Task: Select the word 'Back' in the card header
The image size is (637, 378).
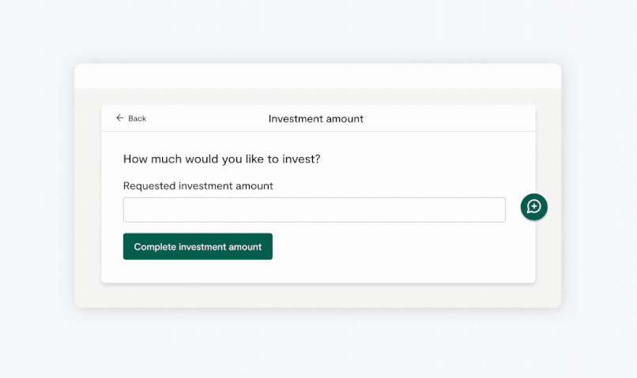Action: (138, 118)
